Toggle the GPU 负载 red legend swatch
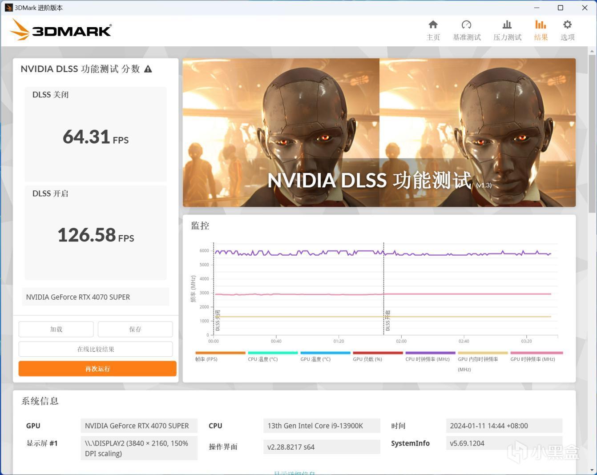Screen dimensions: 597x475 (x=378, y=353)
